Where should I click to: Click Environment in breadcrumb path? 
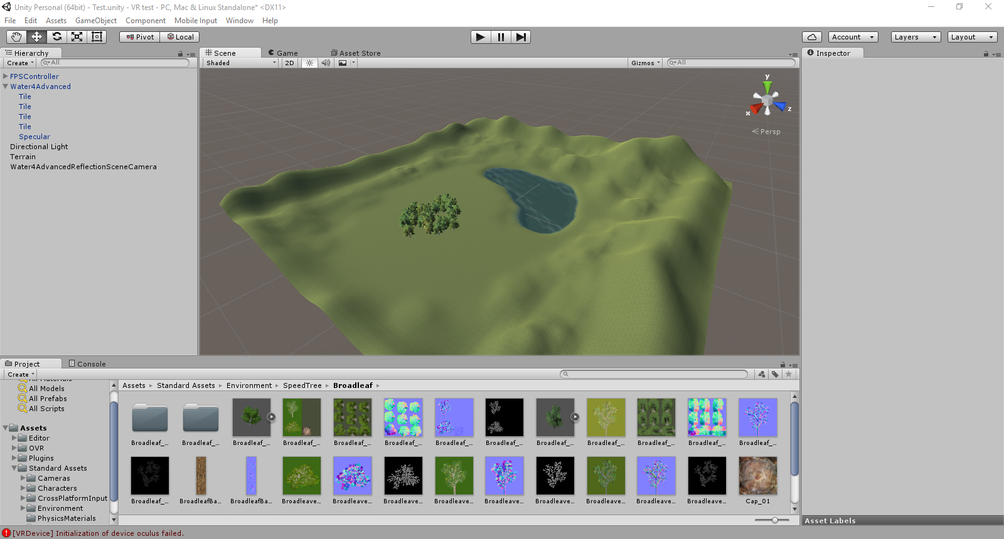249,385
